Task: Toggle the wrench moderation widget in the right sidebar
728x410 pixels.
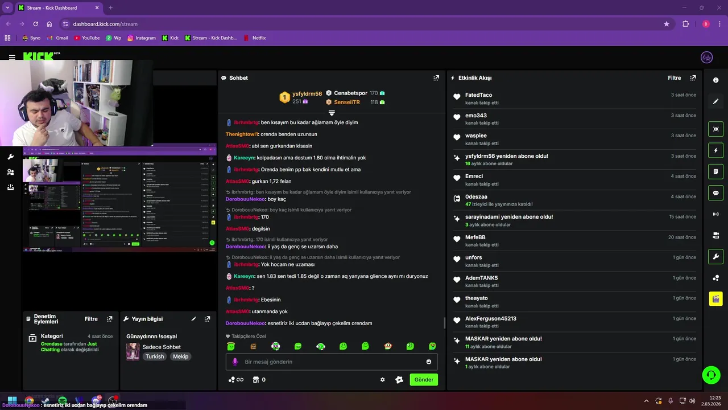Action: 715,256
